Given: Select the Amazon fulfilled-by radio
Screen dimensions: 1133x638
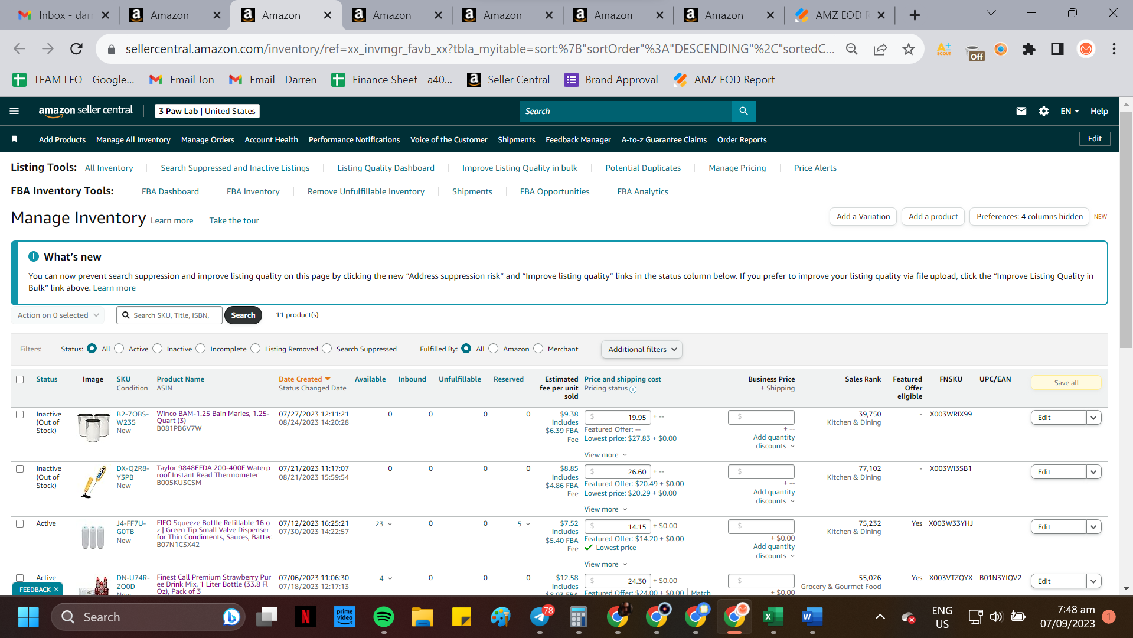Looking at the screenshot, I should point(494,349).
